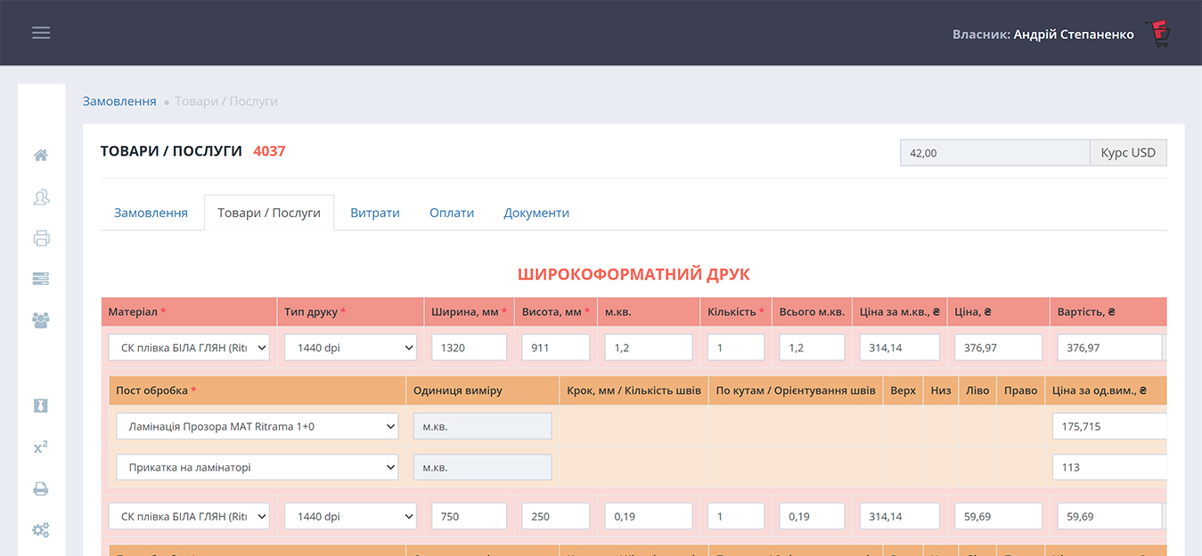The height and width of the screenshot is (556, 1202).
Task: Open the server/list stack icon in the sidebar
Action: [41, 278]
